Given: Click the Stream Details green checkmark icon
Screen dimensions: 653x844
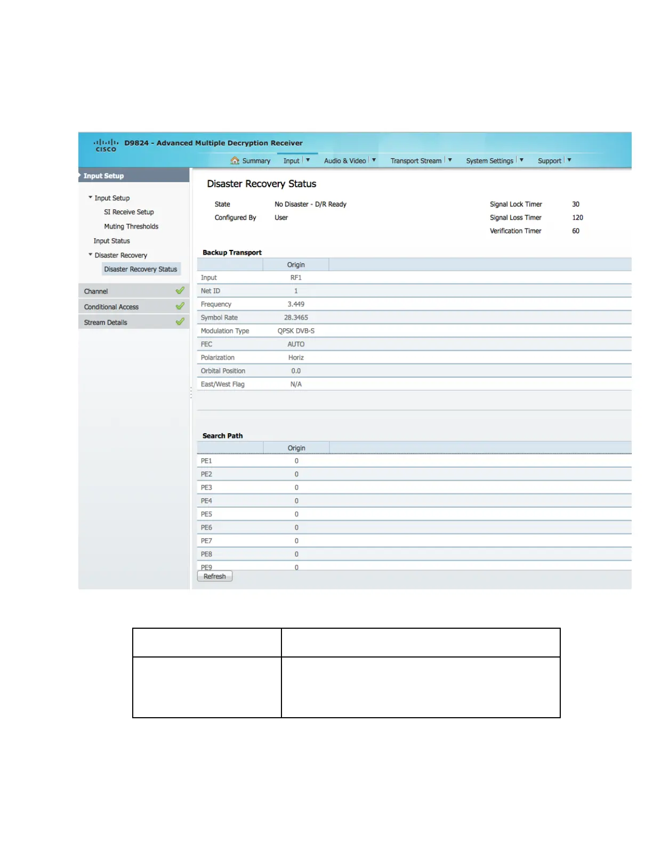Looking at the screenshot, I should coord(180,321).
